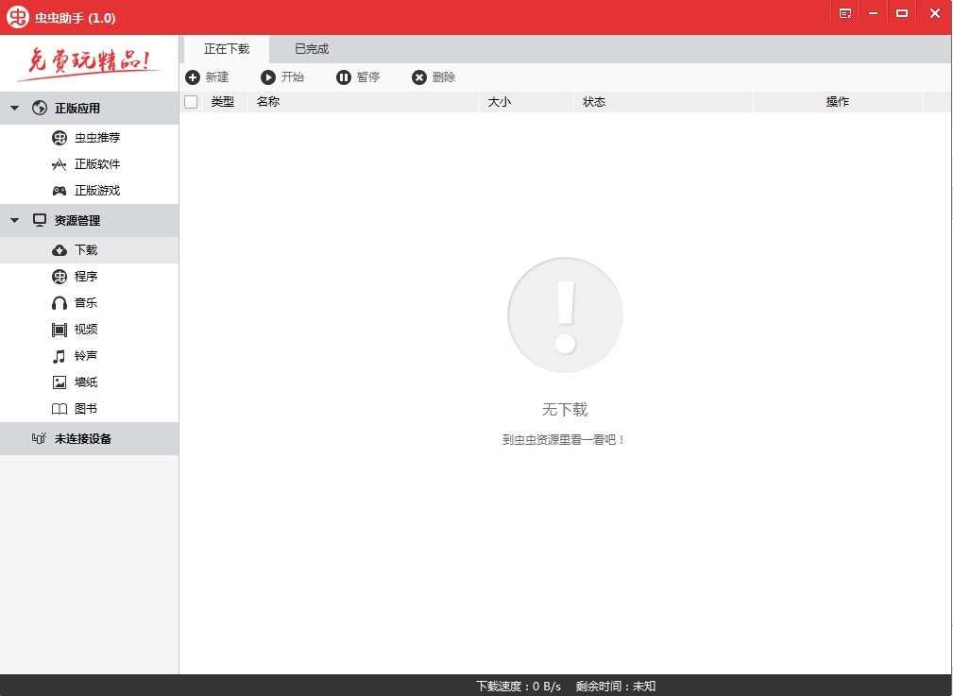Click the 程序 icon in sidebar

[59, 277]
